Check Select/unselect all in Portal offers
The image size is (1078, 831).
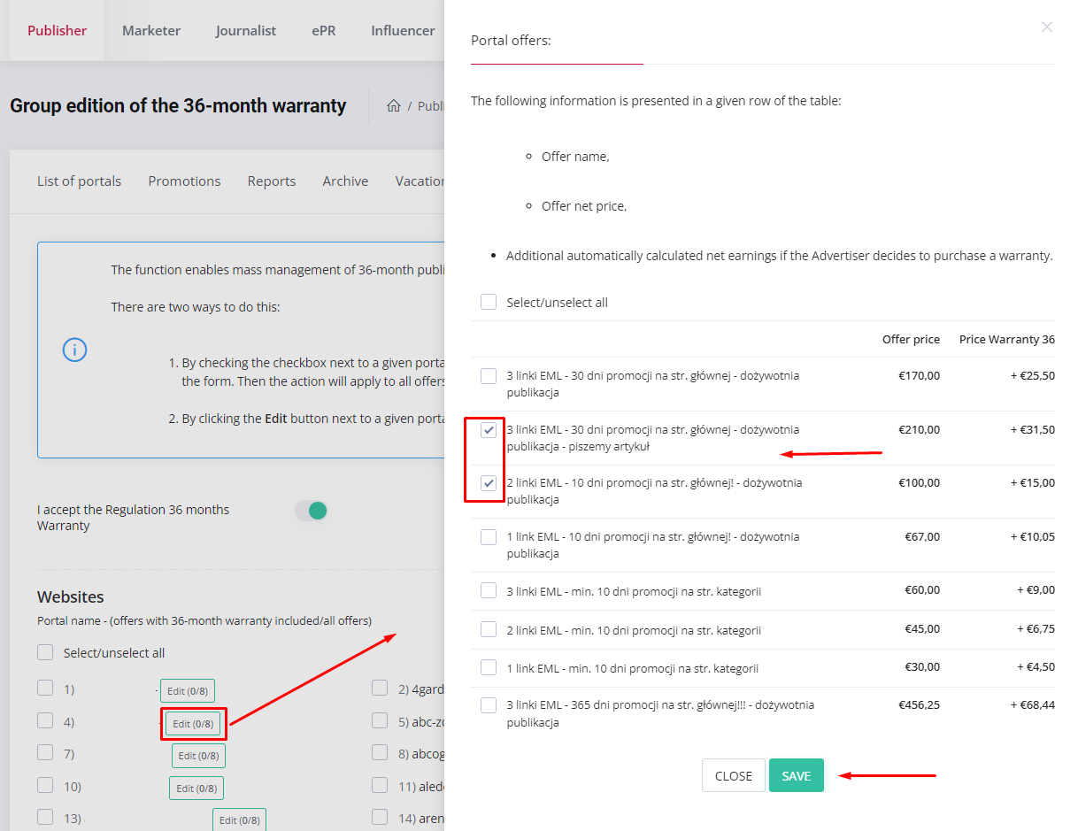(x=489, y=303)
